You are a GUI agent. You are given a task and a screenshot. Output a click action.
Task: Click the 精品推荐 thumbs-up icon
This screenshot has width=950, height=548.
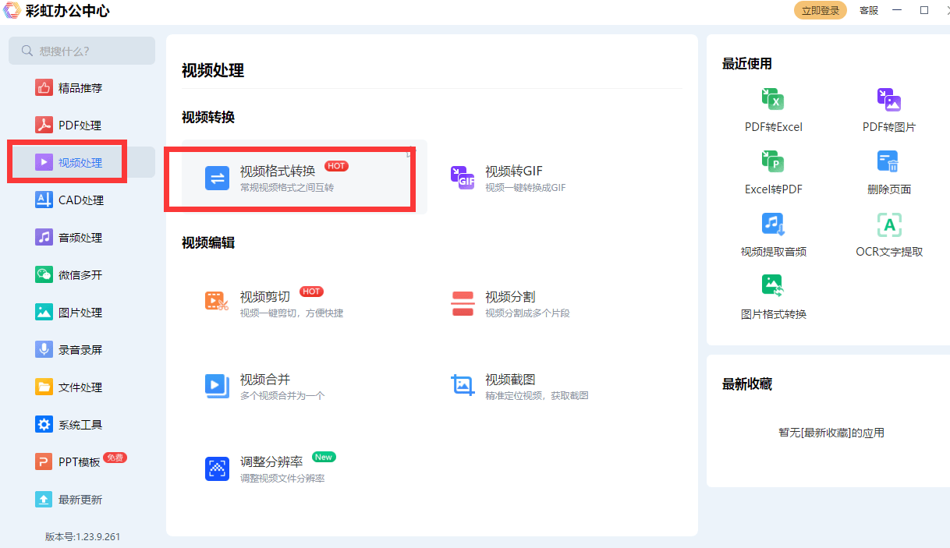(44, 87)
